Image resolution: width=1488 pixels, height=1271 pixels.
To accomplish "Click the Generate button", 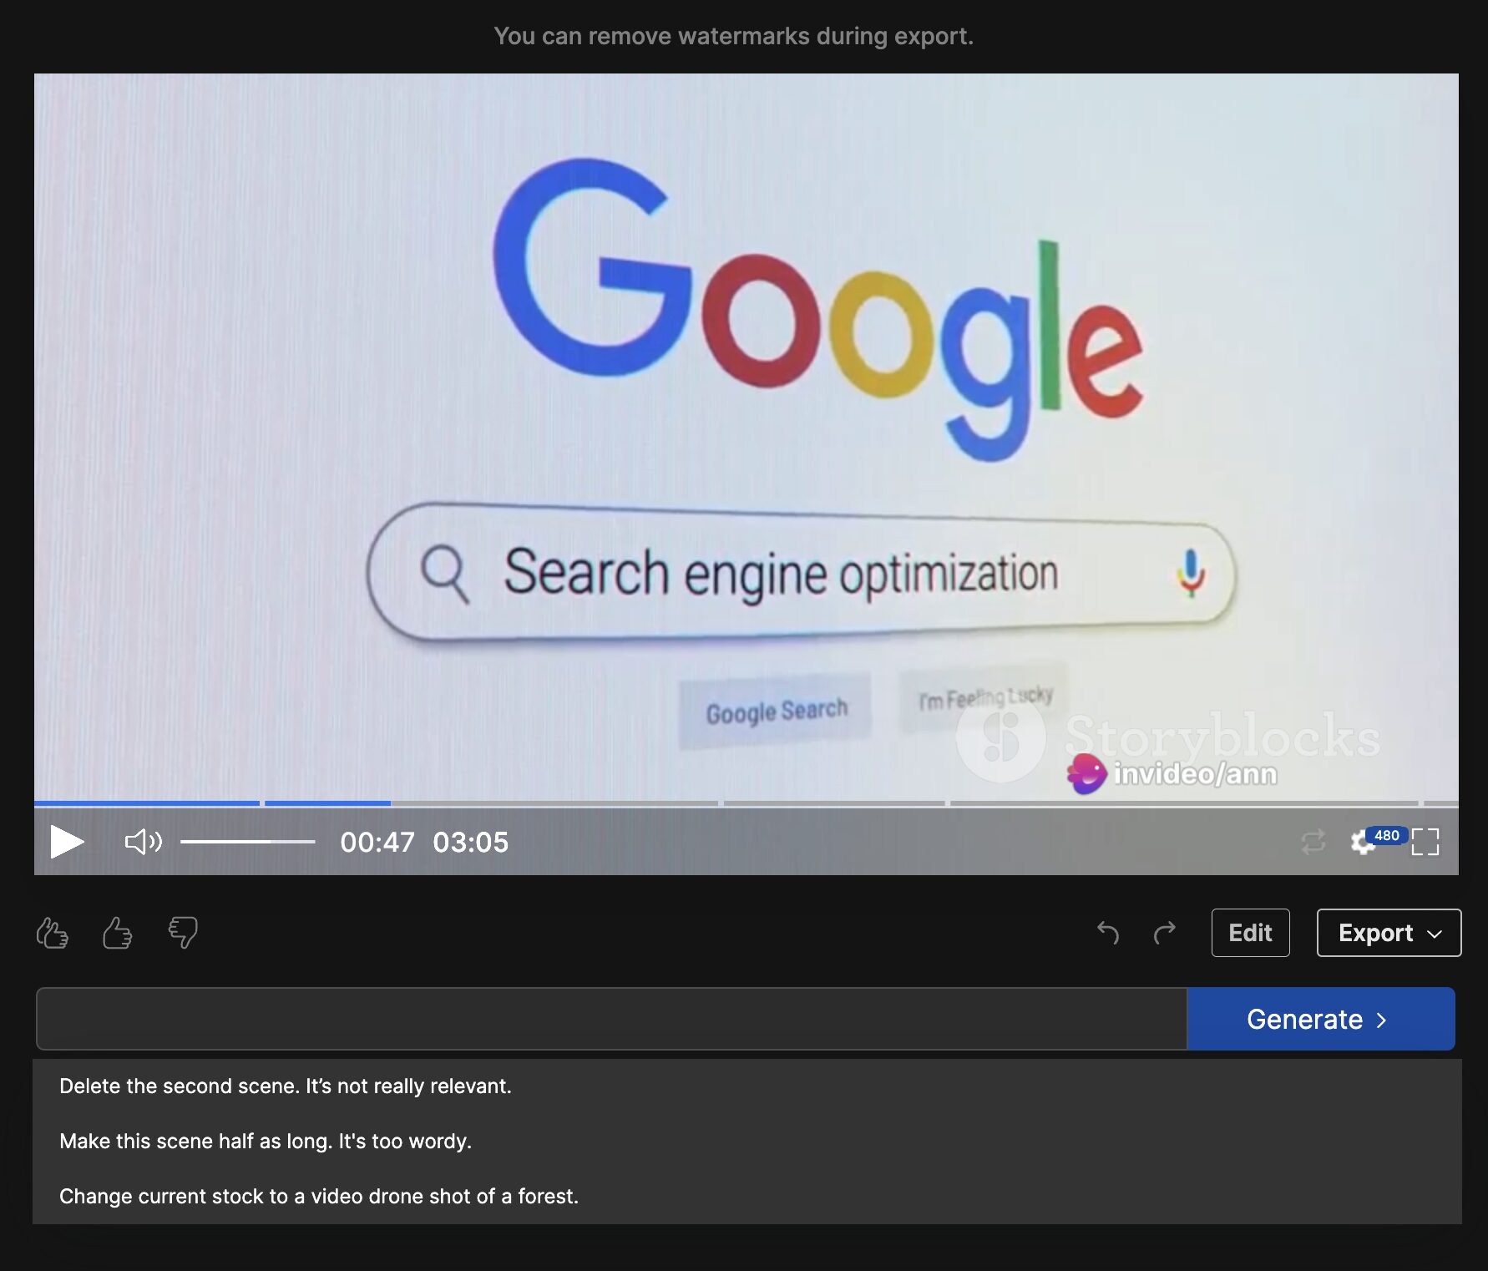I will coord(1320,1019).
